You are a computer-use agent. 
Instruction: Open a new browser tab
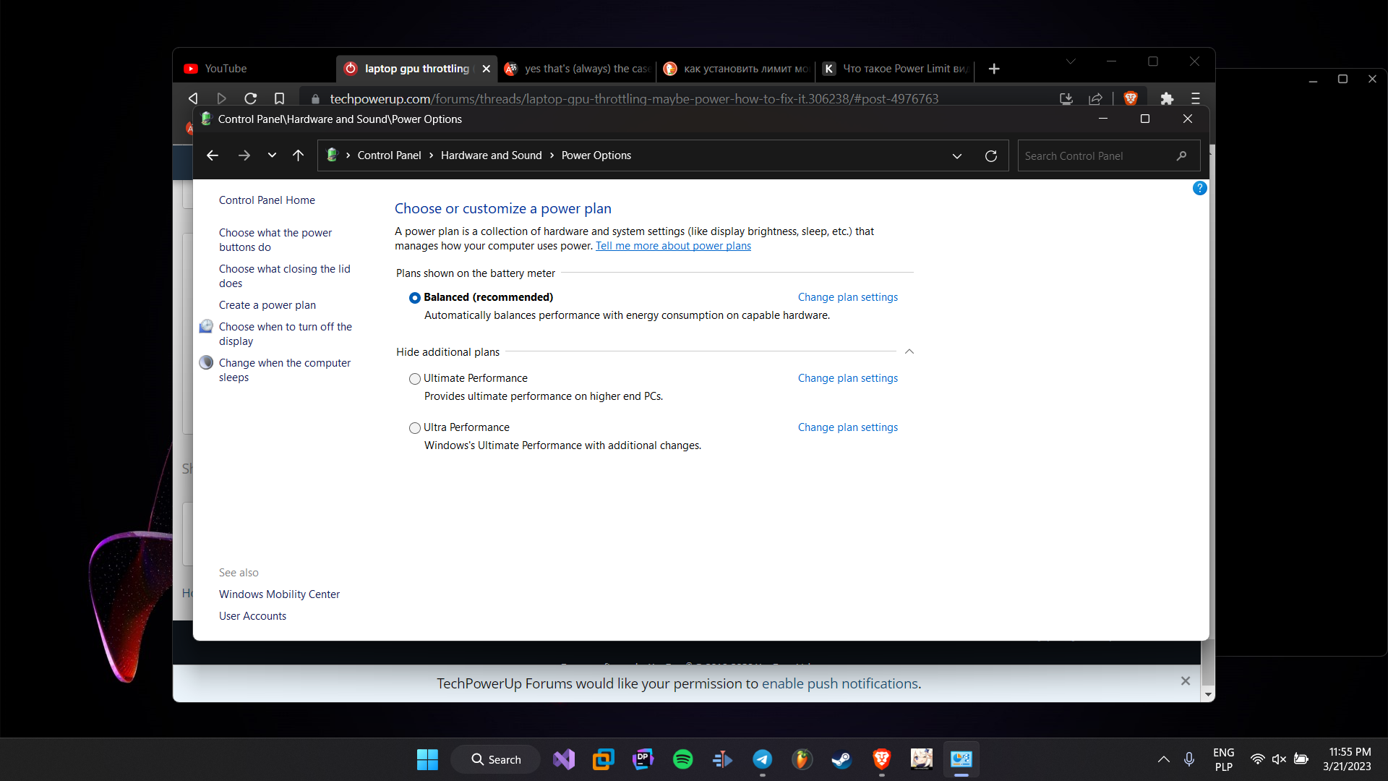(994, 69)
